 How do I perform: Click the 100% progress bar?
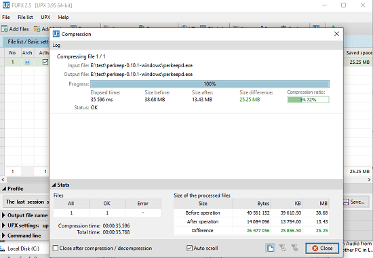(210, 84)
